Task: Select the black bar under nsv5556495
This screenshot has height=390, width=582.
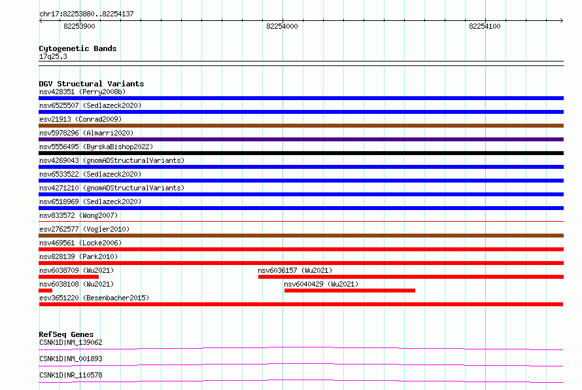Action: pos(301,153)
